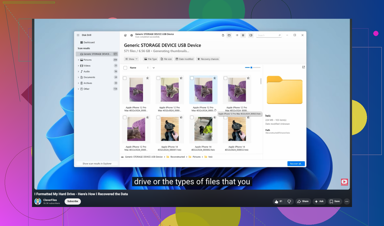Go to the home screen icon
The width and height of the screenshot is (384, 226).
pyautogui.click(x=125, y=35)
